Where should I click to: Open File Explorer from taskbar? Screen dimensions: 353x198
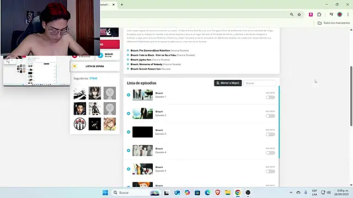[x=228, y=193]
